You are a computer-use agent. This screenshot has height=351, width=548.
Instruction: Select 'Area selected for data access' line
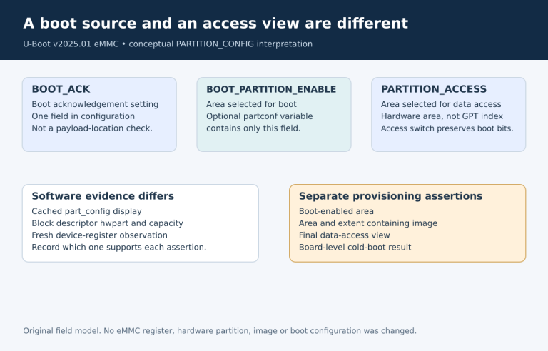(x=441, y=104)
